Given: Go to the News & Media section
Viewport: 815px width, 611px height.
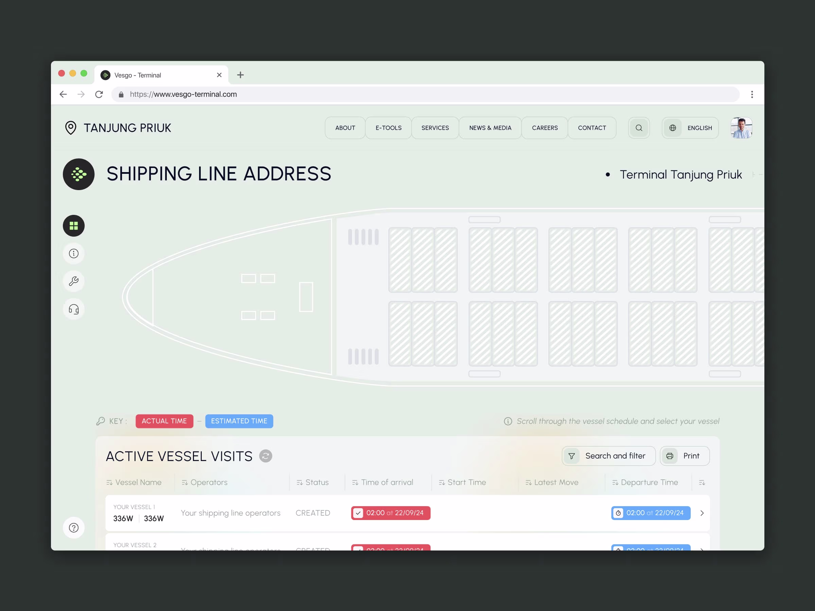Looking at the screenshot, I should coord(490,128).
